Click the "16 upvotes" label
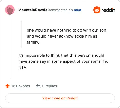Screen dimensions: 120x108 [21, 86]
